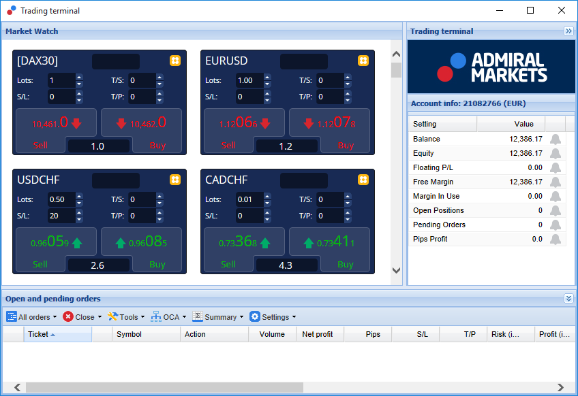Open the Summary dropdown
578x396 pixels.
pyautogui.click(x=218, y=317)
